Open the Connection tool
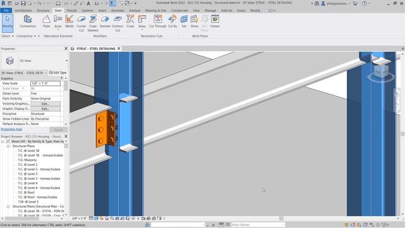The height and width of the screenshot is (228, 405). click(28, 22)
